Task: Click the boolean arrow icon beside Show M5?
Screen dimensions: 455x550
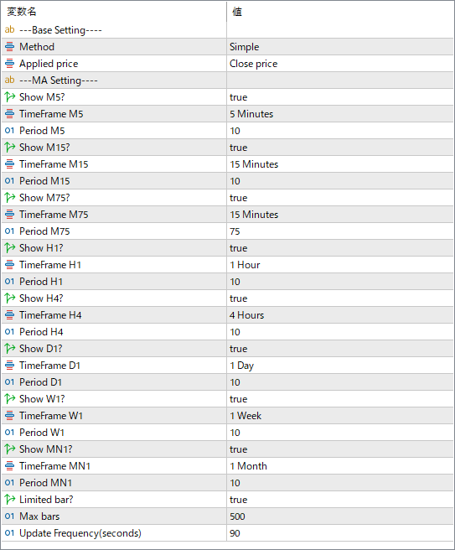Action: (x=10, y=96)
